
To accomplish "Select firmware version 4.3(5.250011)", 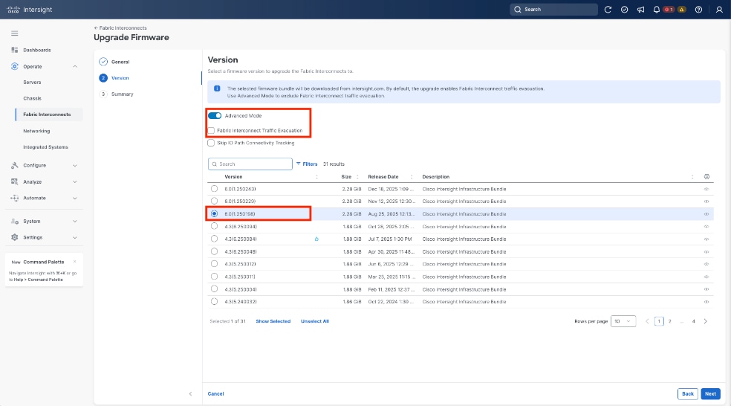I will [214, 277].
